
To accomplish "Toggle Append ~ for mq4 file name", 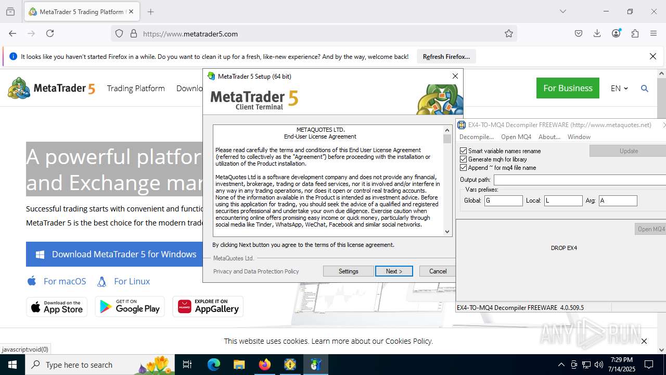I will [464, 168].
